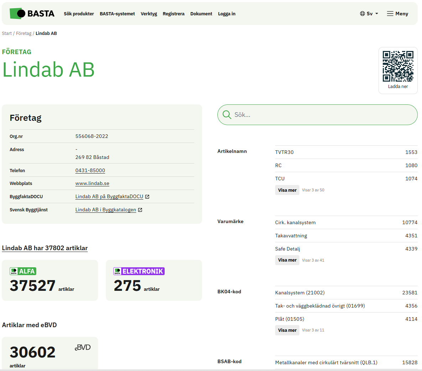Viewport: 422px width, 371px height.
Task: Click external link icon beside ByggfaktaDOCU link
Action: click(x=147, y=197)
